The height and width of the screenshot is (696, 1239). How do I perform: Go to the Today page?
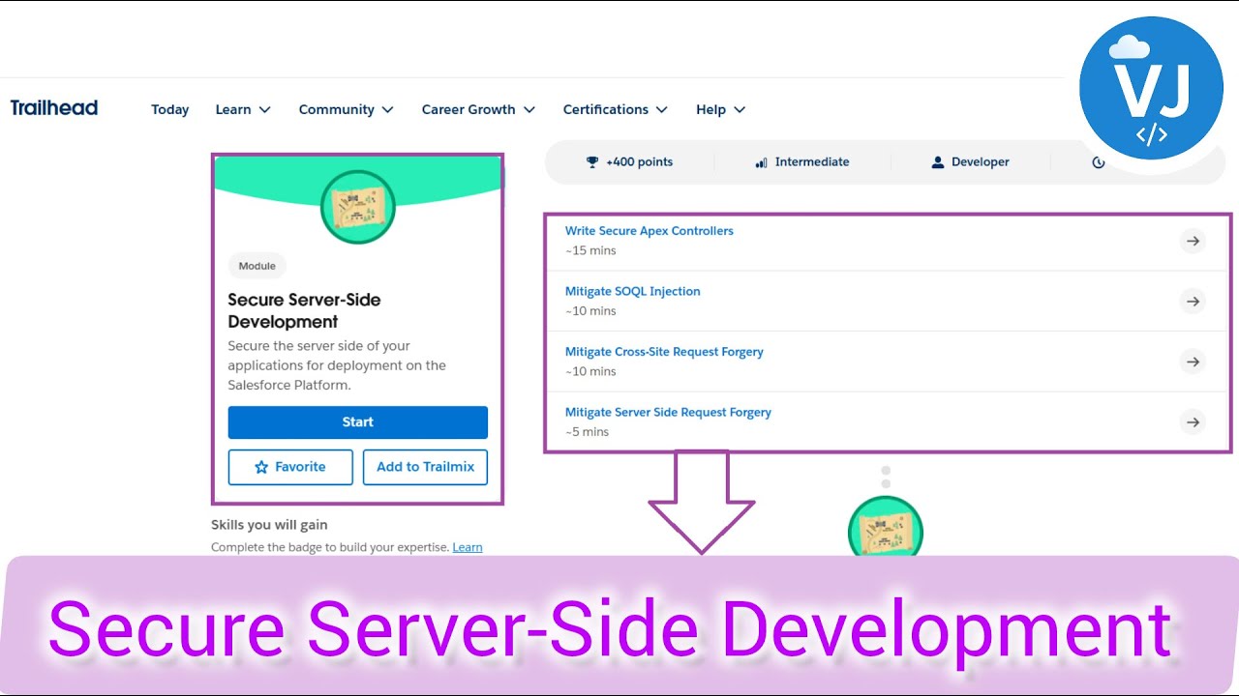pyautogui.click(x=169, y=109)
